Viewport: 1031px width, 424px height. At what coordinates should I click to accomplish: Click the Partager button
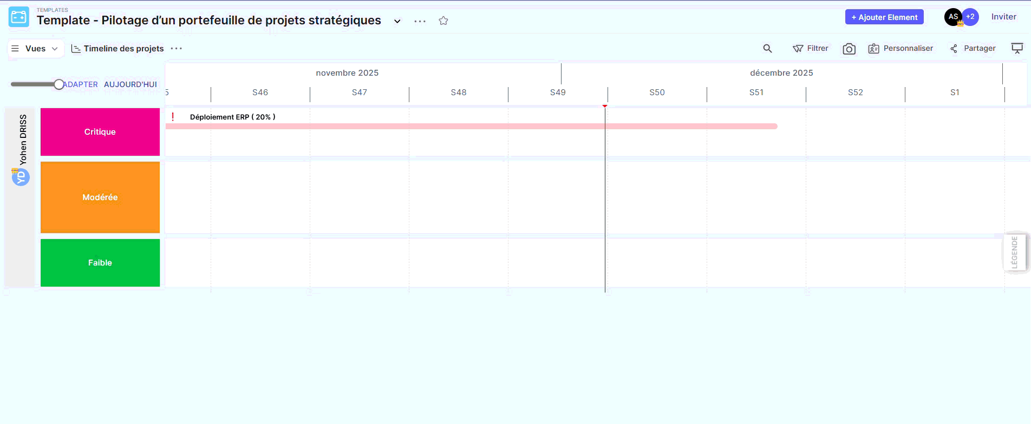point(973,49)
